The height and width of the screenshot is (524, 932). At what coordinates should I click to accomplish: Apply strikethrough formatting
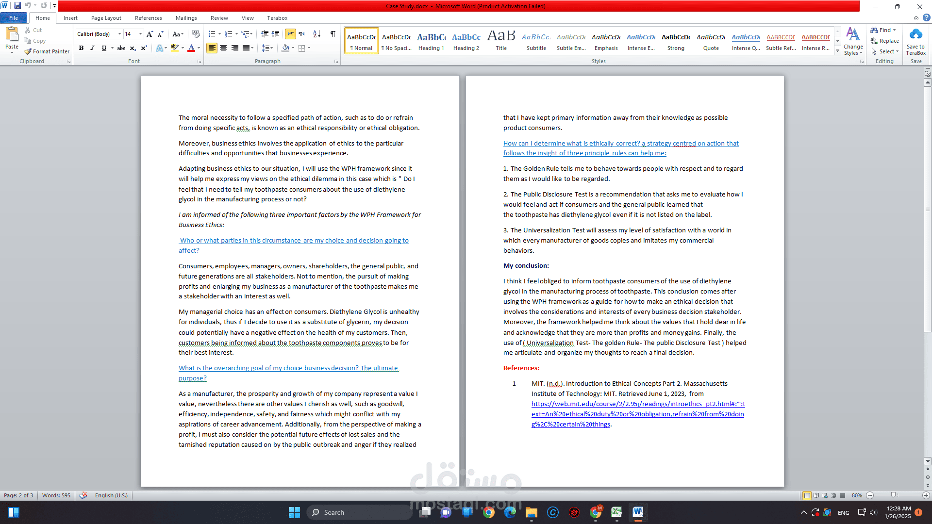(121, 48)
